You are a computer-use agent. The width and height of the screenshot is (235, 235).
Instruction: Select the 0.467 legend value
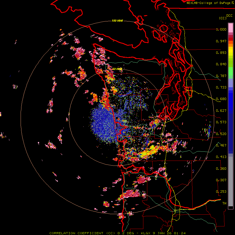tap(221, 145)
